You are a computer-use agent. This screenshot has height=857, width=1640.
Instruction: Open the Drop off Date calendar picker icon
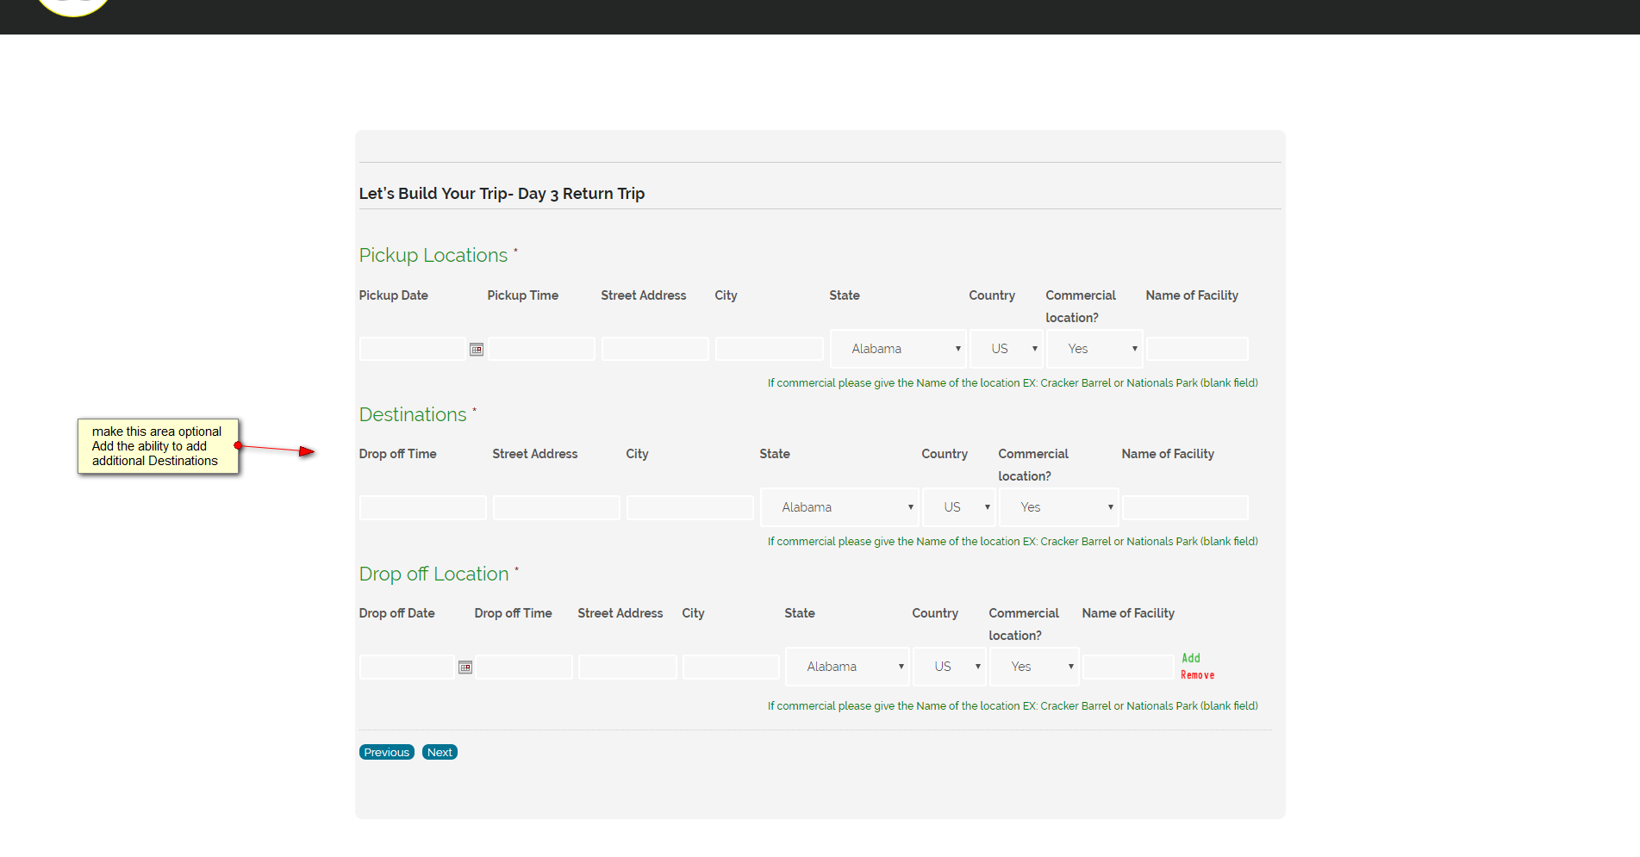pos(465,667)
